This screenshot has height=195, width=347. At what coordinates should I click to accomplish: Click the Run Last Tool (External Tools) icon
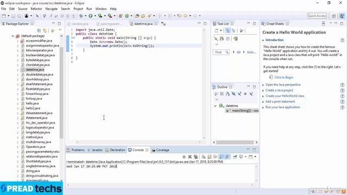110,16
